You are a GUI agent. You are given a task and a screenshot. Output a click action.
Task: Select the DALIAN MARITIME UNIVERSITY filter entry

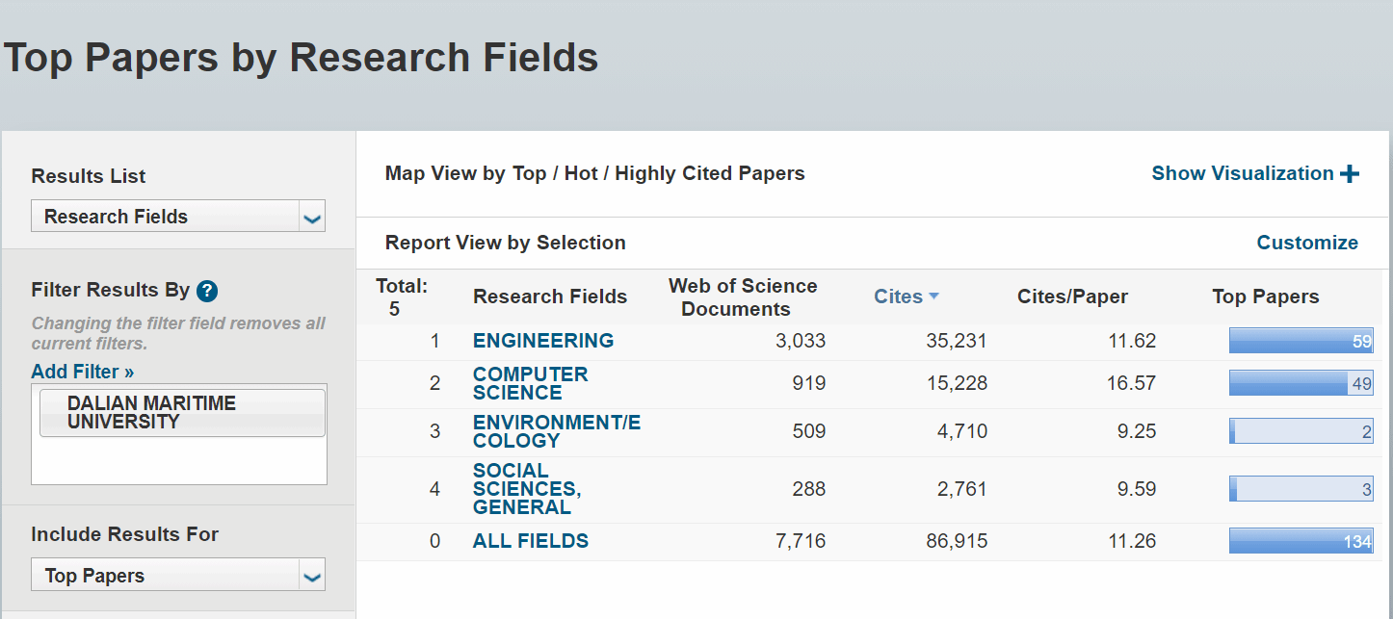(x=181, y=413)
